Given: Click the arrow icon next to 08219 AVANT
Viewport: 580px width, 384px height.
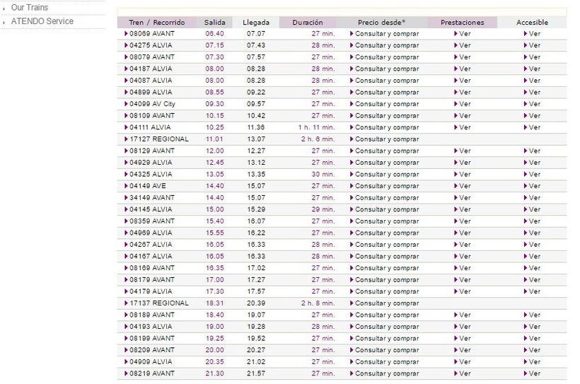Looking at the screenshot, I should (126, 373).
